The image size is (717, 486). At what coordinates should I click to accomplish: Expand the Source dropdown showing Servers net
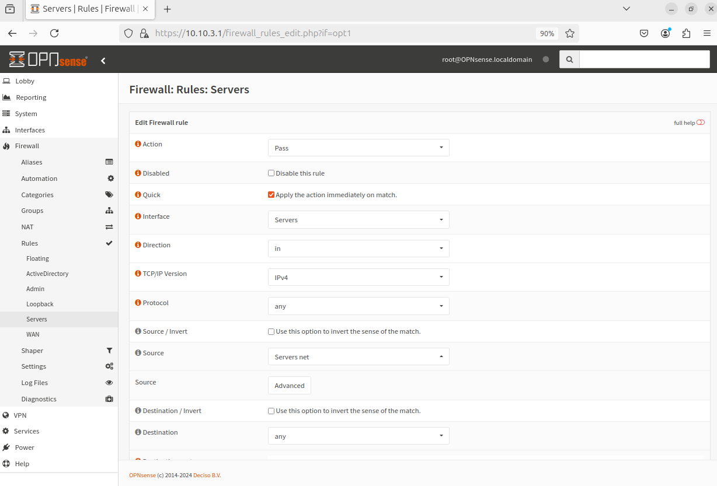click(358, 357)
